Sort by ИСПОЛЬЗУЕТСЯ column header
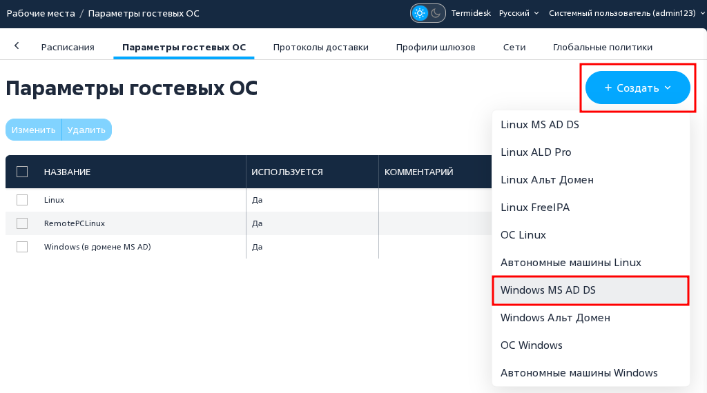This screenshot has height=393, width=707. pyautogui.click(x=287, y=172)
